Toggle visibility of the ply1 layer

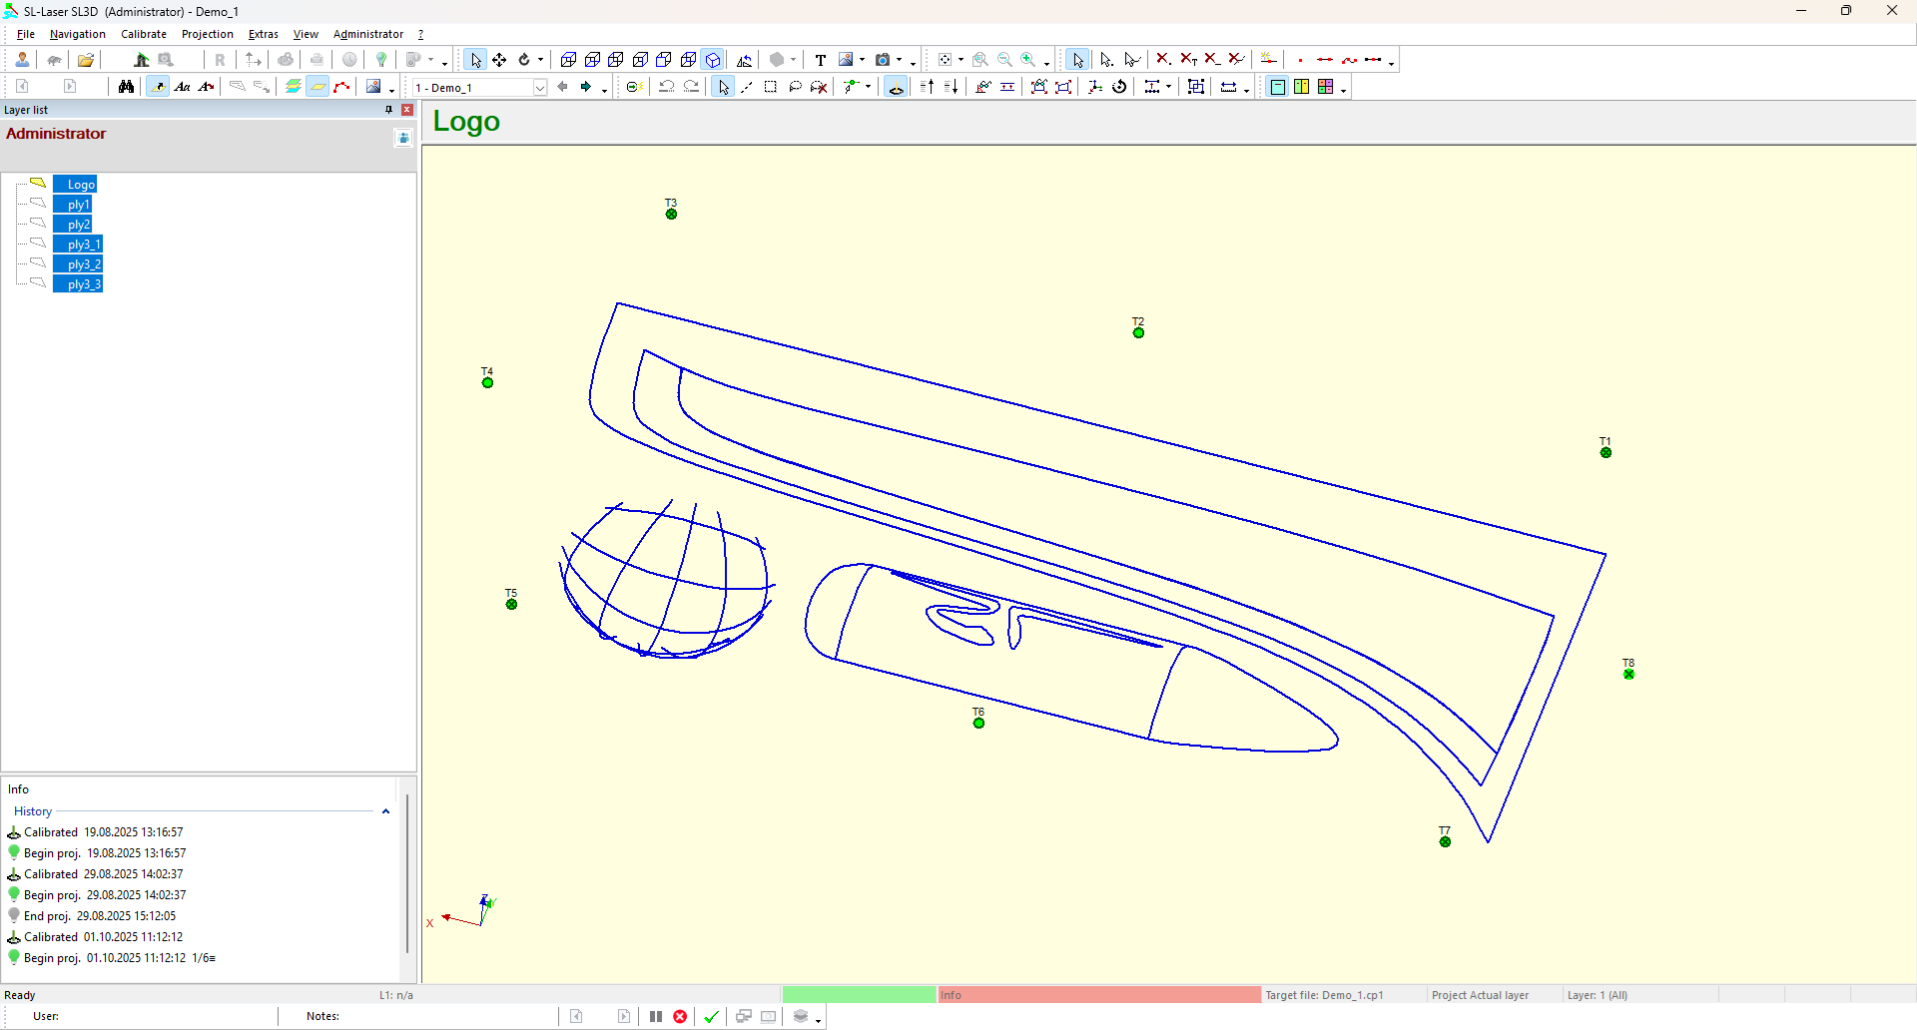37,202
